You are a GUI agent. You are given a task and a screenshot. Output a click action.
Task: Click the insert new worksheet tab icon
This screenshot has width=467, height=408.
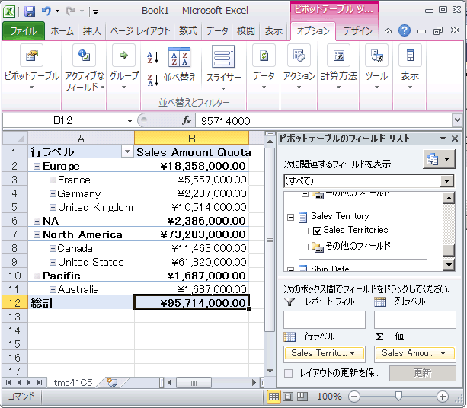tap(112, 382)
